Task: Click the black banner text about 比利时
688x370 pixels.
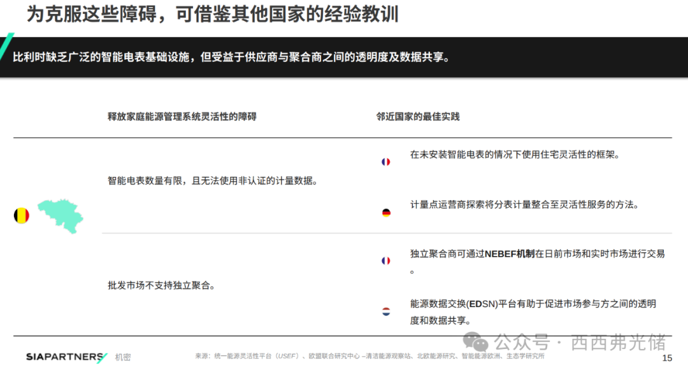Action: point(232,57)
